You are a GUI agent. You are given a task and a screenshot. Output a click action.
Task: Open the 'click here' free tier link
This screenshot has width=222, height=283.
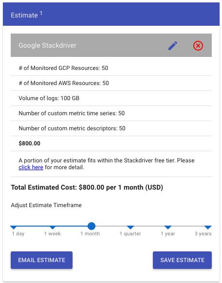(x=31, y=167)
